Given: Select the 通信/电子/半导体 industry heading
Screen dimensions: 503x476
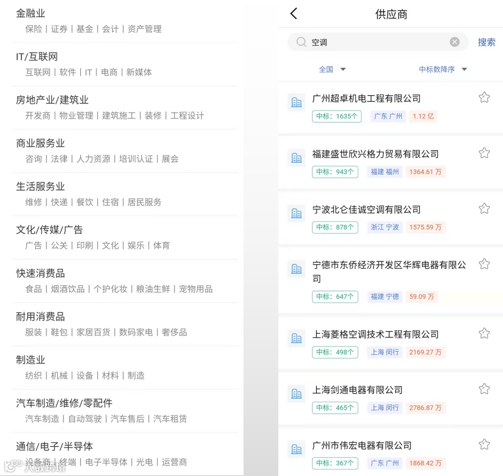Looking at the screenshot, I should pyautogui.click(x=55, y=446).
